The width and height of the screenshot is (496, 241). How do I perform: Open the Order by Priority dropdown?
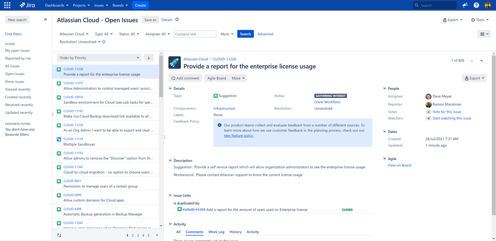[x=99, y=58]
